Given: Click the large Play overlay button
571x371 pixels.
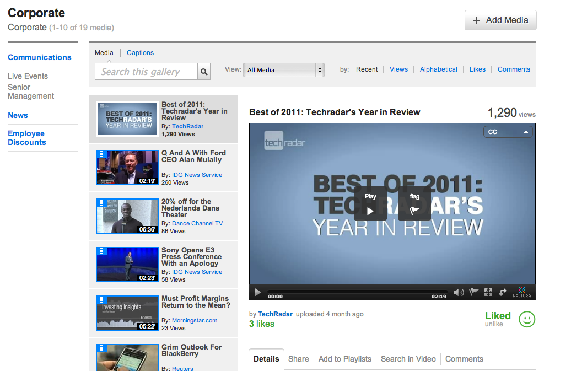Looking at the screenshot, I should coord(370,203).
